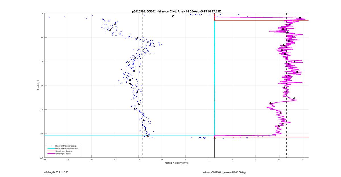Click legend entry 'Upwelling on Ascent'
Screen dimensions: 341x177
[x=63, y=154]
